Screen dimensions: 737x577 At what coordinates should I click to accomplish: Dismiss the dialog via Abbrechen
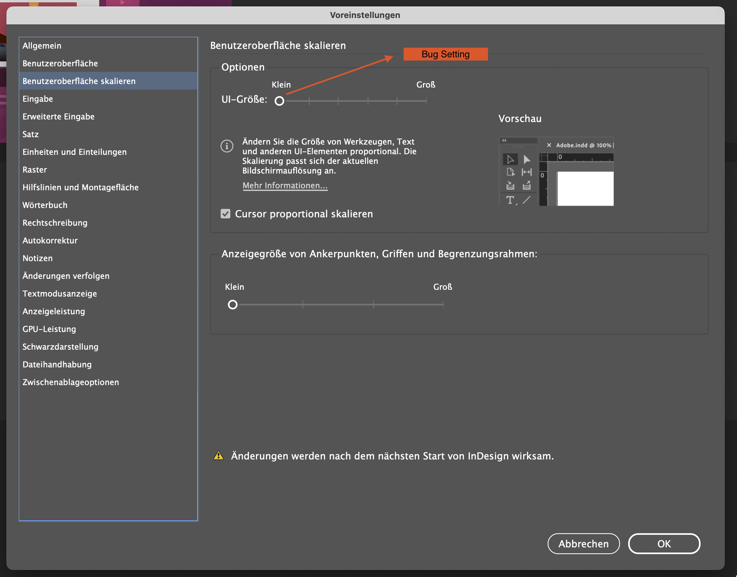click(x=584, y=544)
